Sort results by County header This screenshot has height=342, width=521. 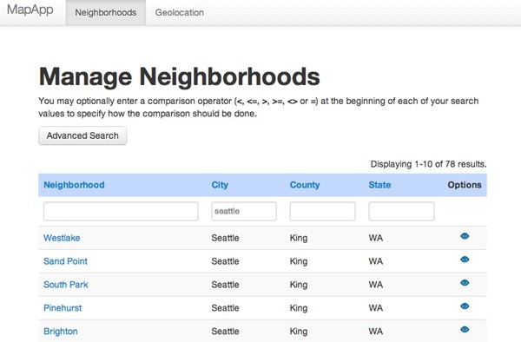point(305,185)
